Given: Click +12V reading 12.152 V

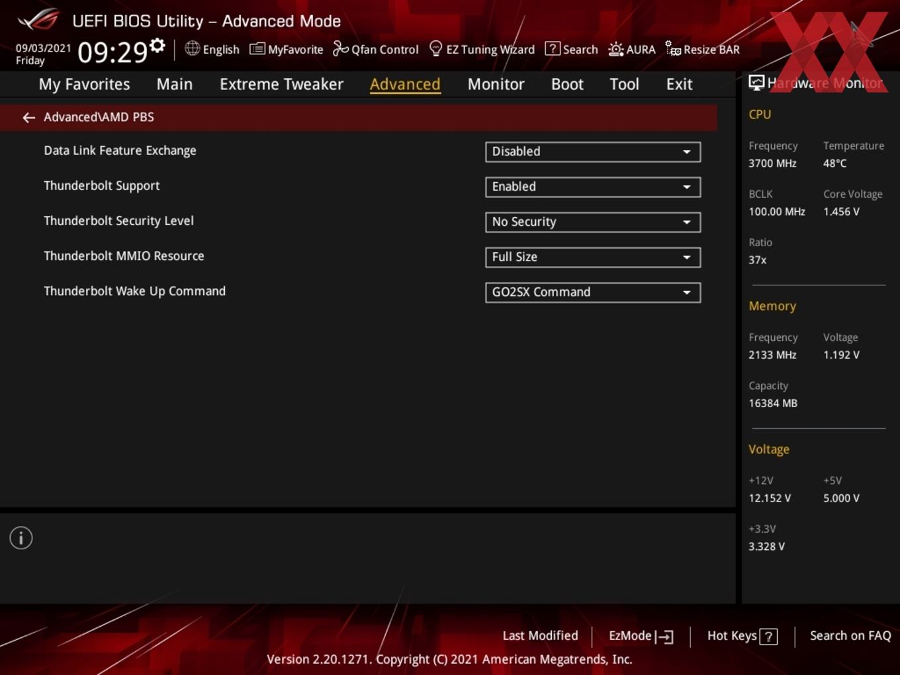Looking at the screenshot, I should pos(770,498).
